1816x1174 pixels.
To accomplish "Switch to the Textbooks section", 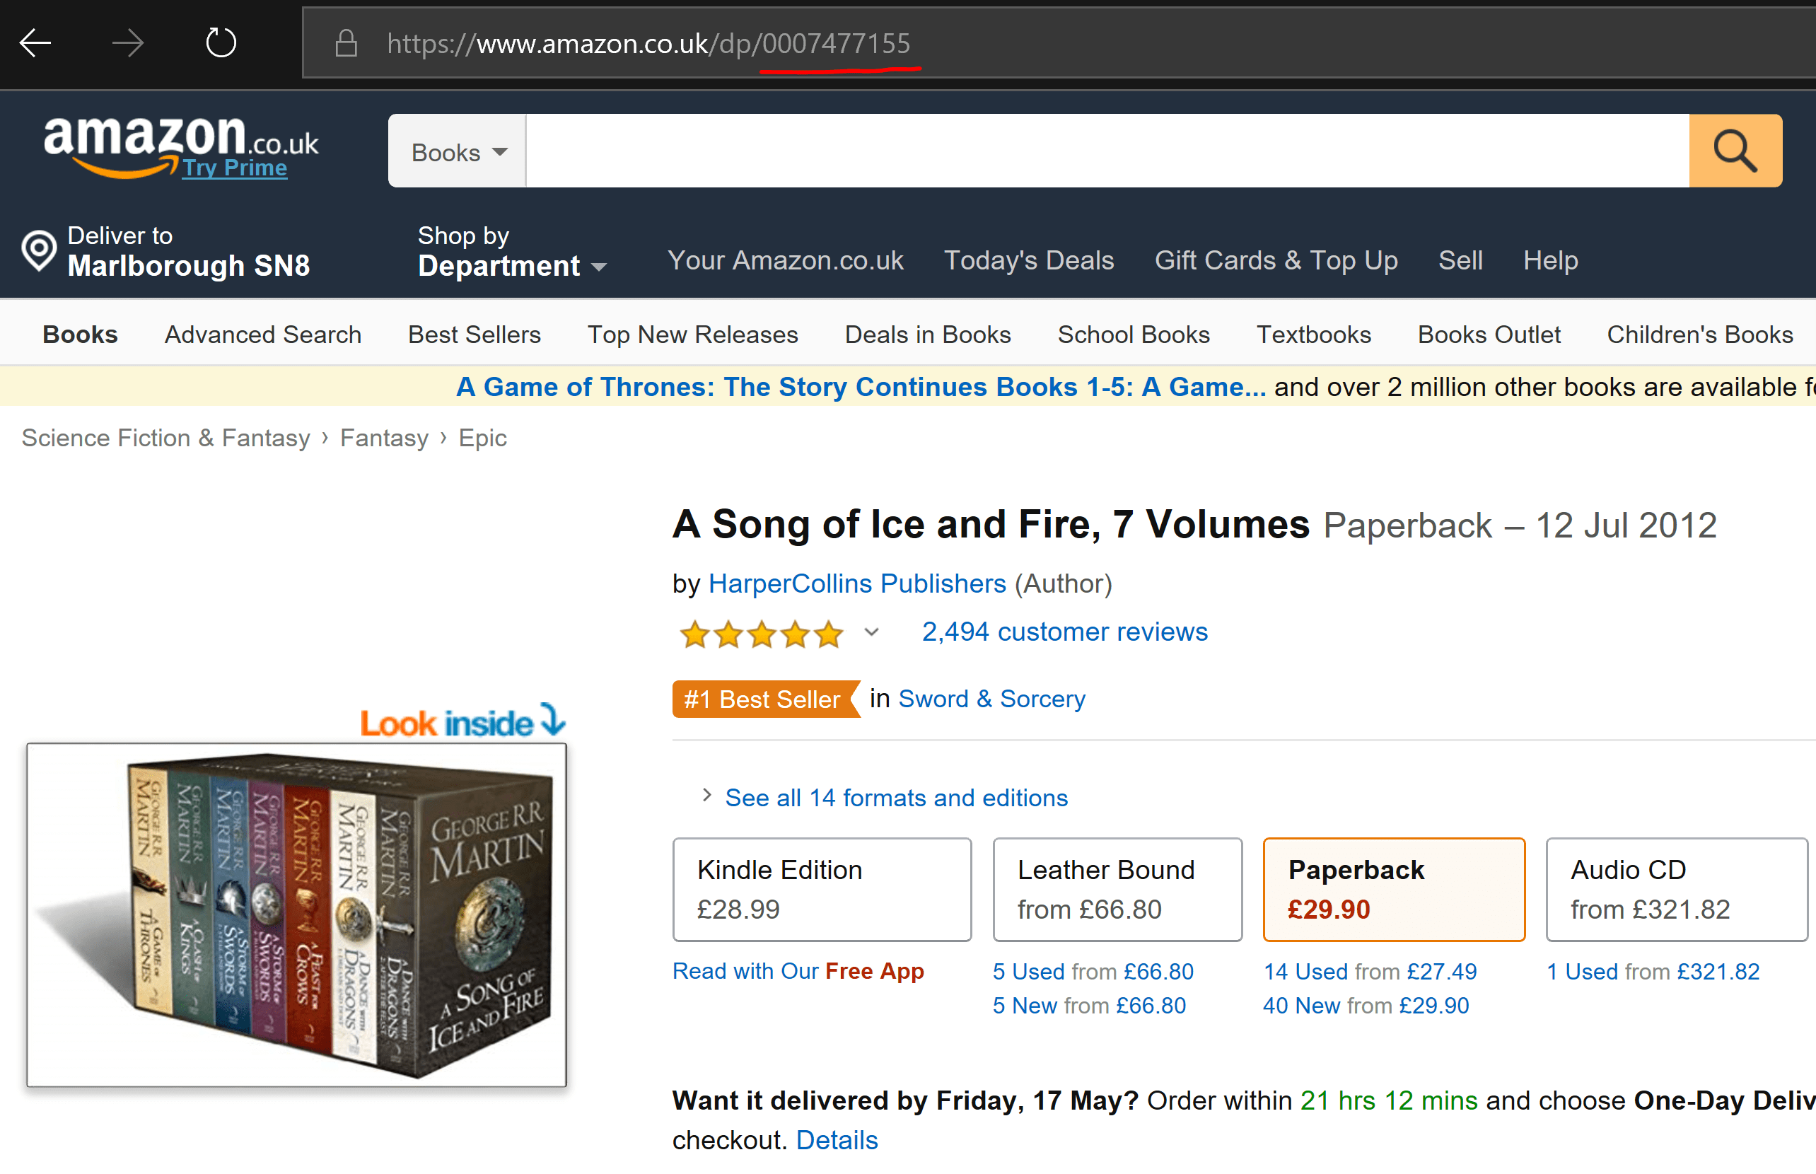I will (x=1313, y=334).
